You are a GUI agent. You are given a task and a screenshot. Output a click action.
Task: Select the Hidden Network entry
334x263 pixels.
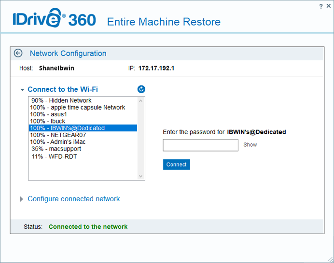click(61, 100)
